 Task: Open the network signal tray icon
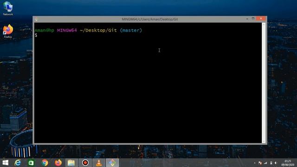click(x=265, y=163)
